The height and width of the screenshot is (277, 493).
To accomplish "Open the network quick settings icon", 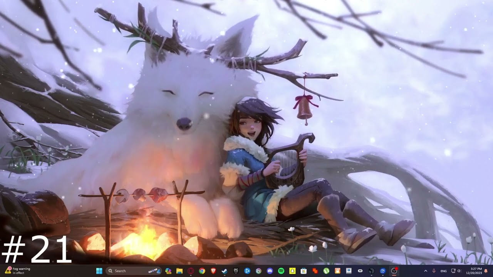I will 453,271.
